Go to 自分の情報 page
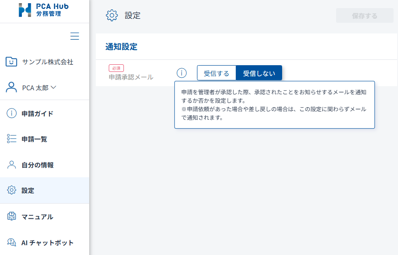This screenshot has height=255, width=398. click(37, 165)
